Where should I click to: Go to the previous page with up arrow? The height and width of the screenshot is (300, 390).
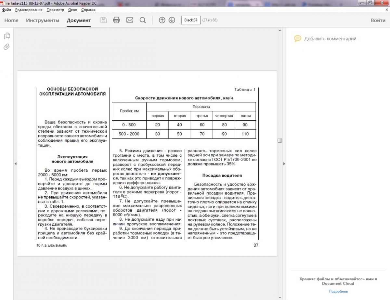coord(162,20)
